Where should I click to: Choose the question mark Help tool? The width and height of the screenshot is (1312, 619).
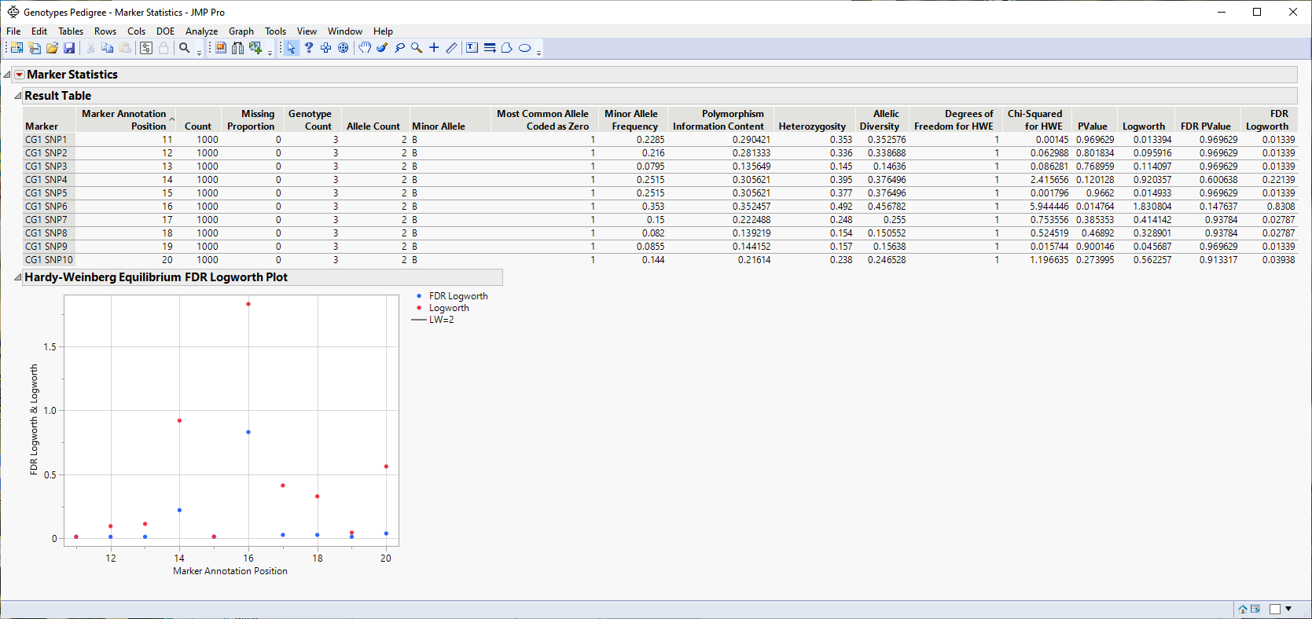(309, 48)
